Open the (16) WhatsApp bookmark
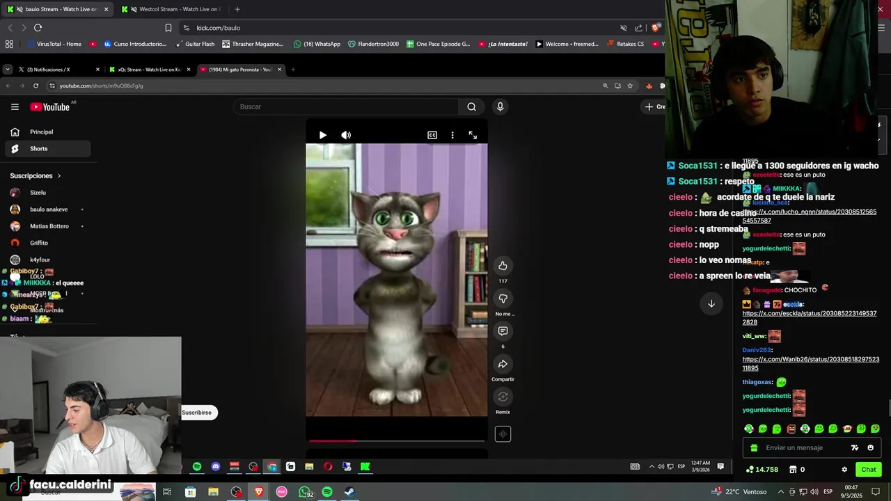Image resolution: width=891 pixels, height=501 pixels. coord(317,44)
